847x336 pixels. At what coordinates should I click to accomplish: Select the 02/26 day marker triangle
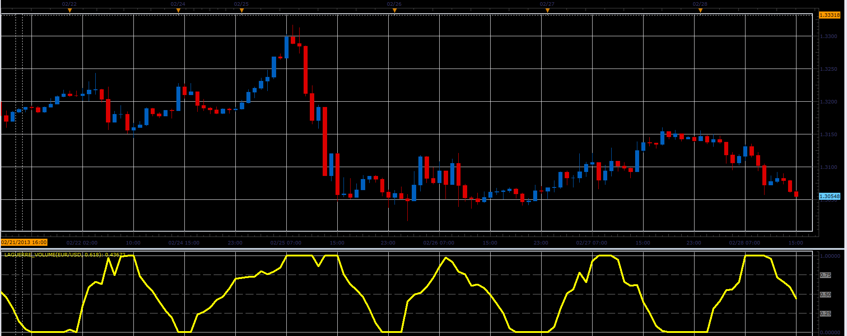tap(394, 11)
